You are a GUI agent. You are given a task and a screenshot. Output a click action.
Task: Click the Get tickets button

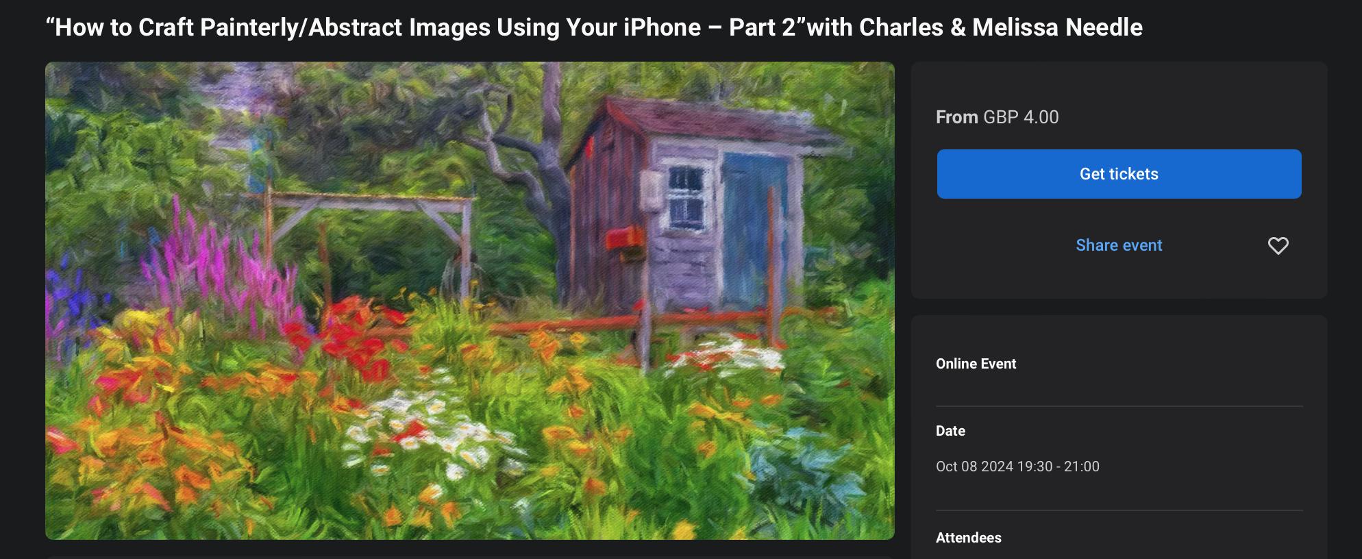tap(1119, 174)
